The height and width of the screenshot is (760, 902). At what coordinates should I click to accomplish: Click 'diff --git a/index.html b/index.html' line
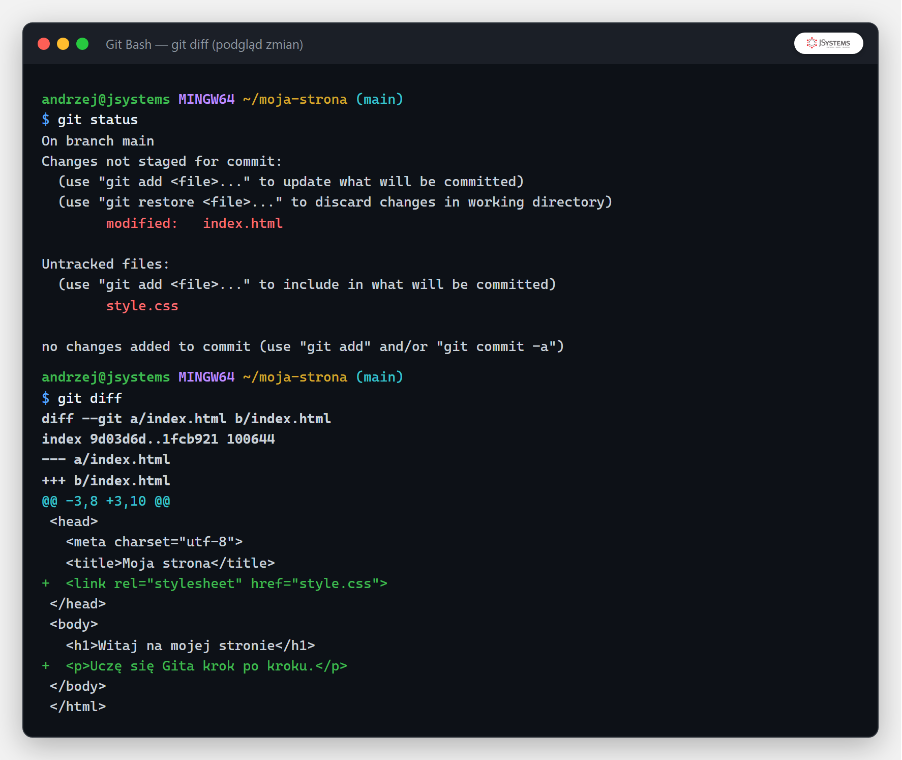click(x=186, y=419)
